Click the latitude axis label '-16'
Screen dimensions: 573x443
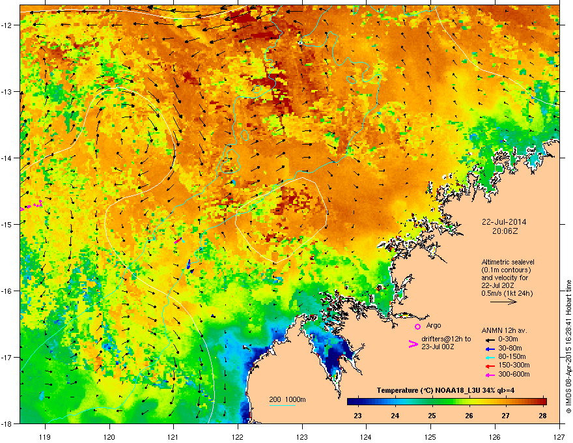pos(7,291)
